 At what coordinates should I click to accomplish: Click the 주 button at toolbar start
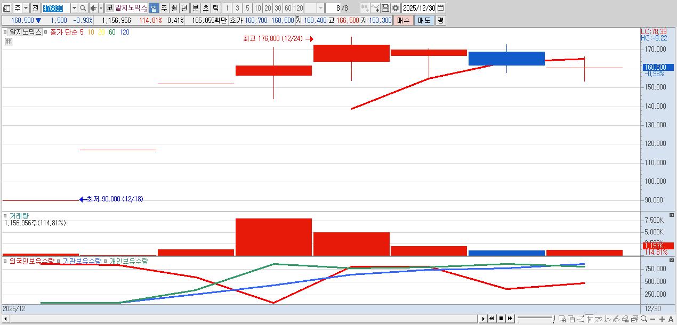pos(18,8)
